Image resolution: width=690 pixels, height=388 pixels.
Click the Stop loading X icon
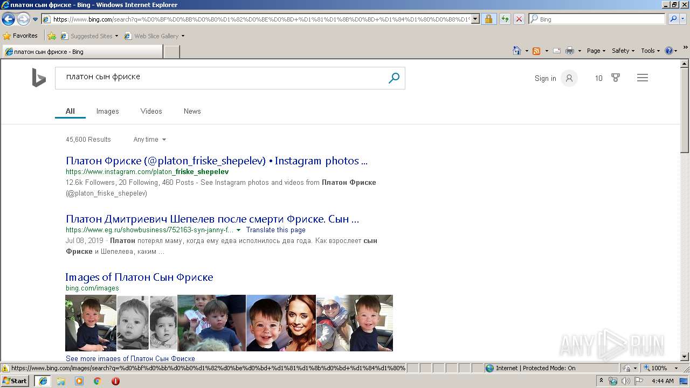(519, 19)
